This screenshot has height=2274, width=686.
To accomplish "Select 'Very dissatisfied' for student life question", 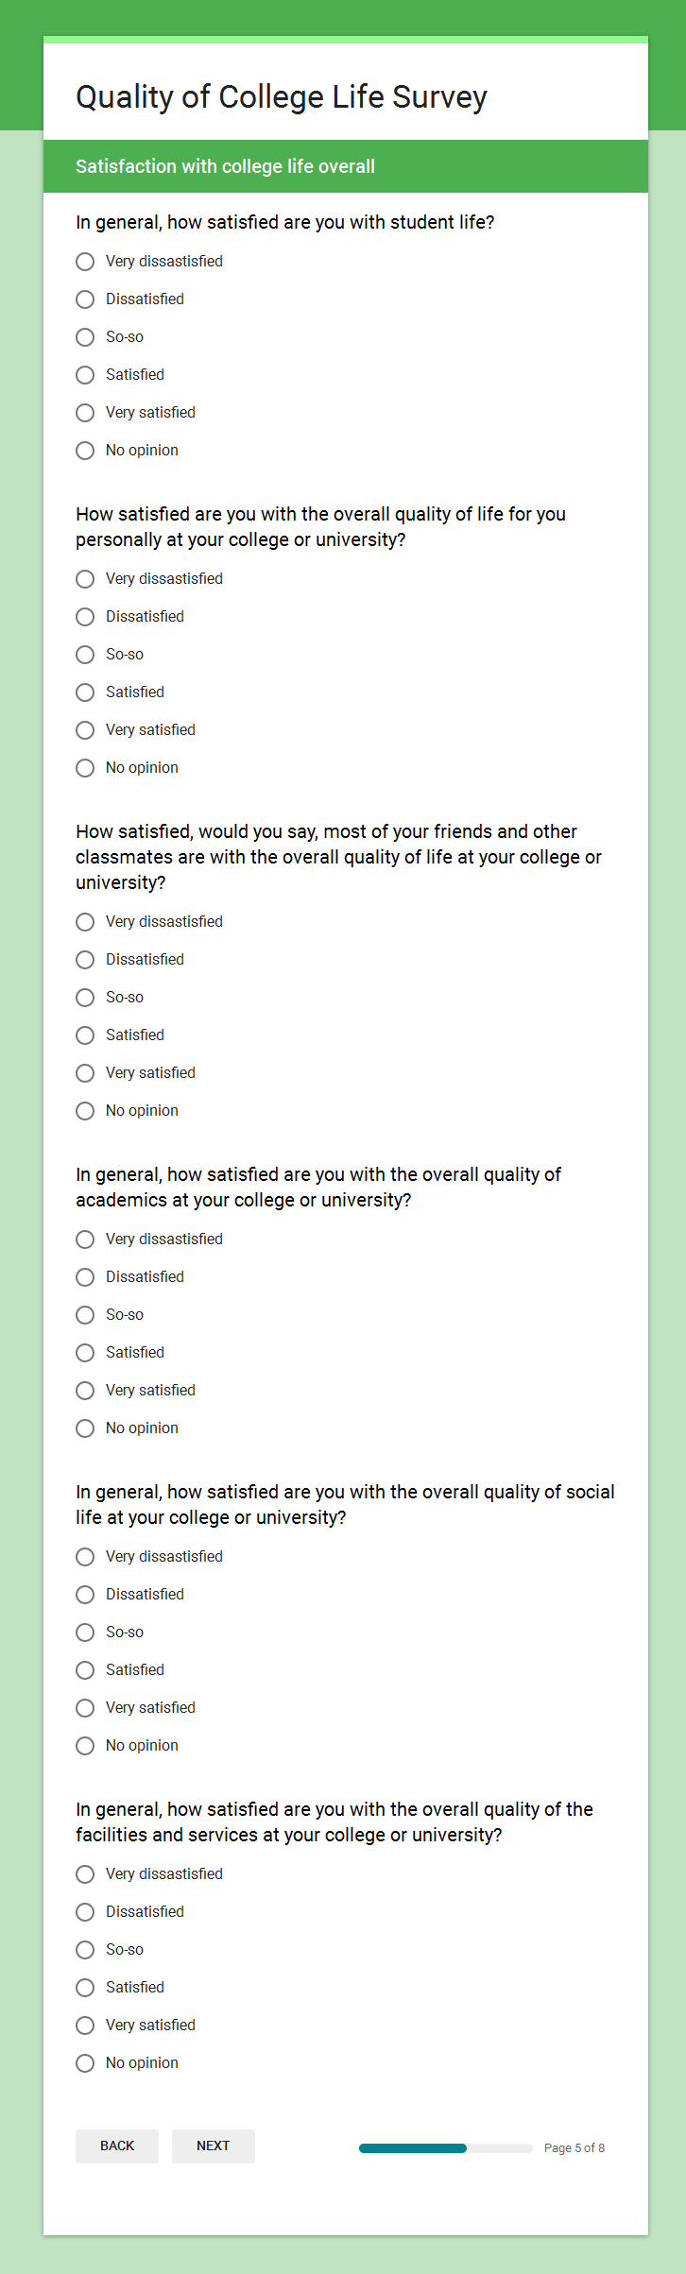I will click(x=85, y=262).
